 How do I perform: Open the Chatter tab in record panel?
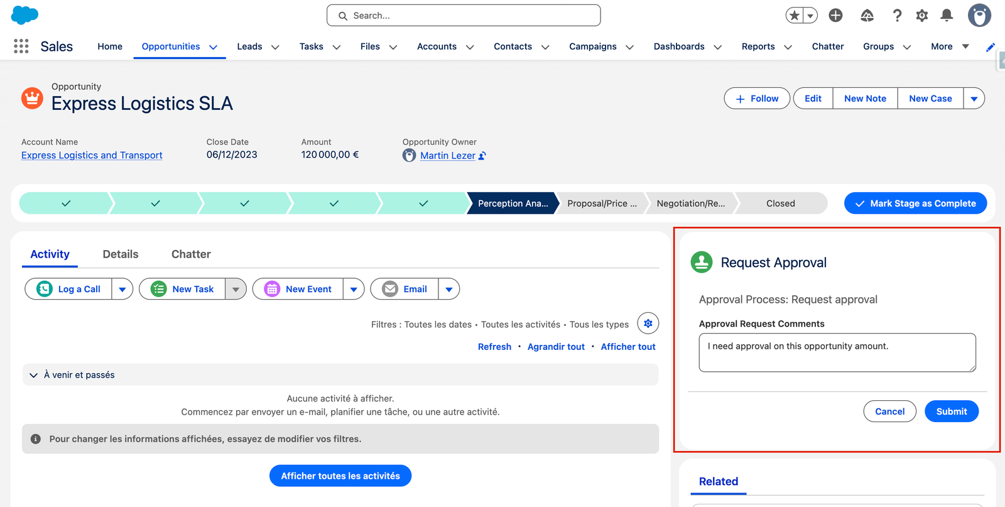click(191, 254)
